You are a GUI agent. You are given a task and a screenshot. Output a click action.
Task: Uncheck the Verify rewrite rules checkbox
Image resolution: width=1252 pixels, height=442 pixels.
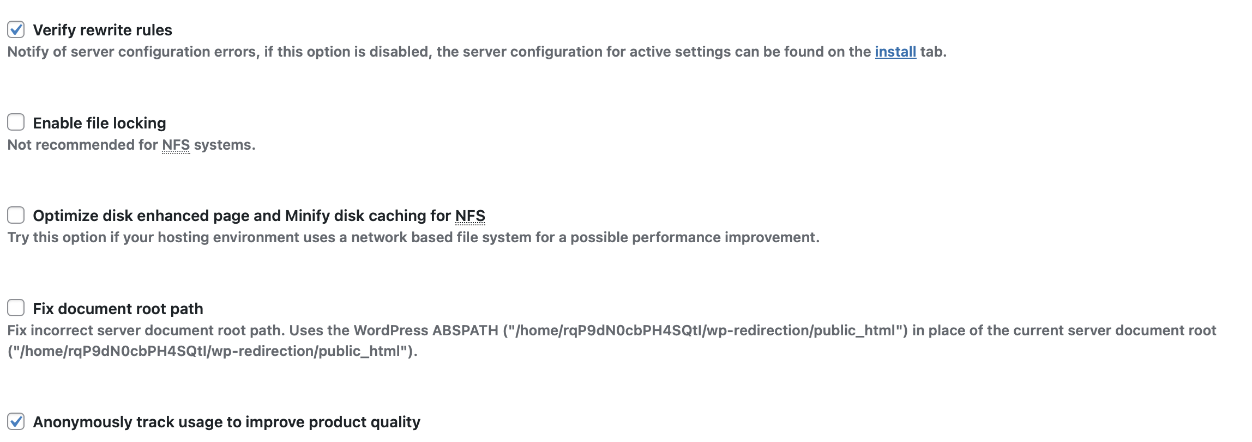tap(16, 29)
